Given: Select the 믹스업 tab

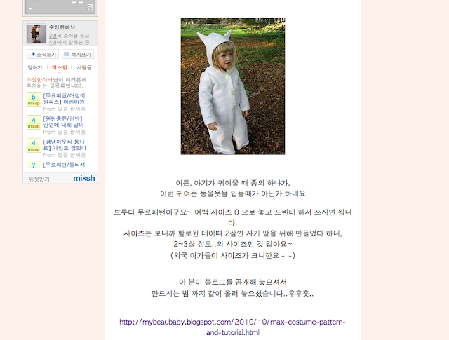Looking at the screenshot, I should (x=59, y=67).
